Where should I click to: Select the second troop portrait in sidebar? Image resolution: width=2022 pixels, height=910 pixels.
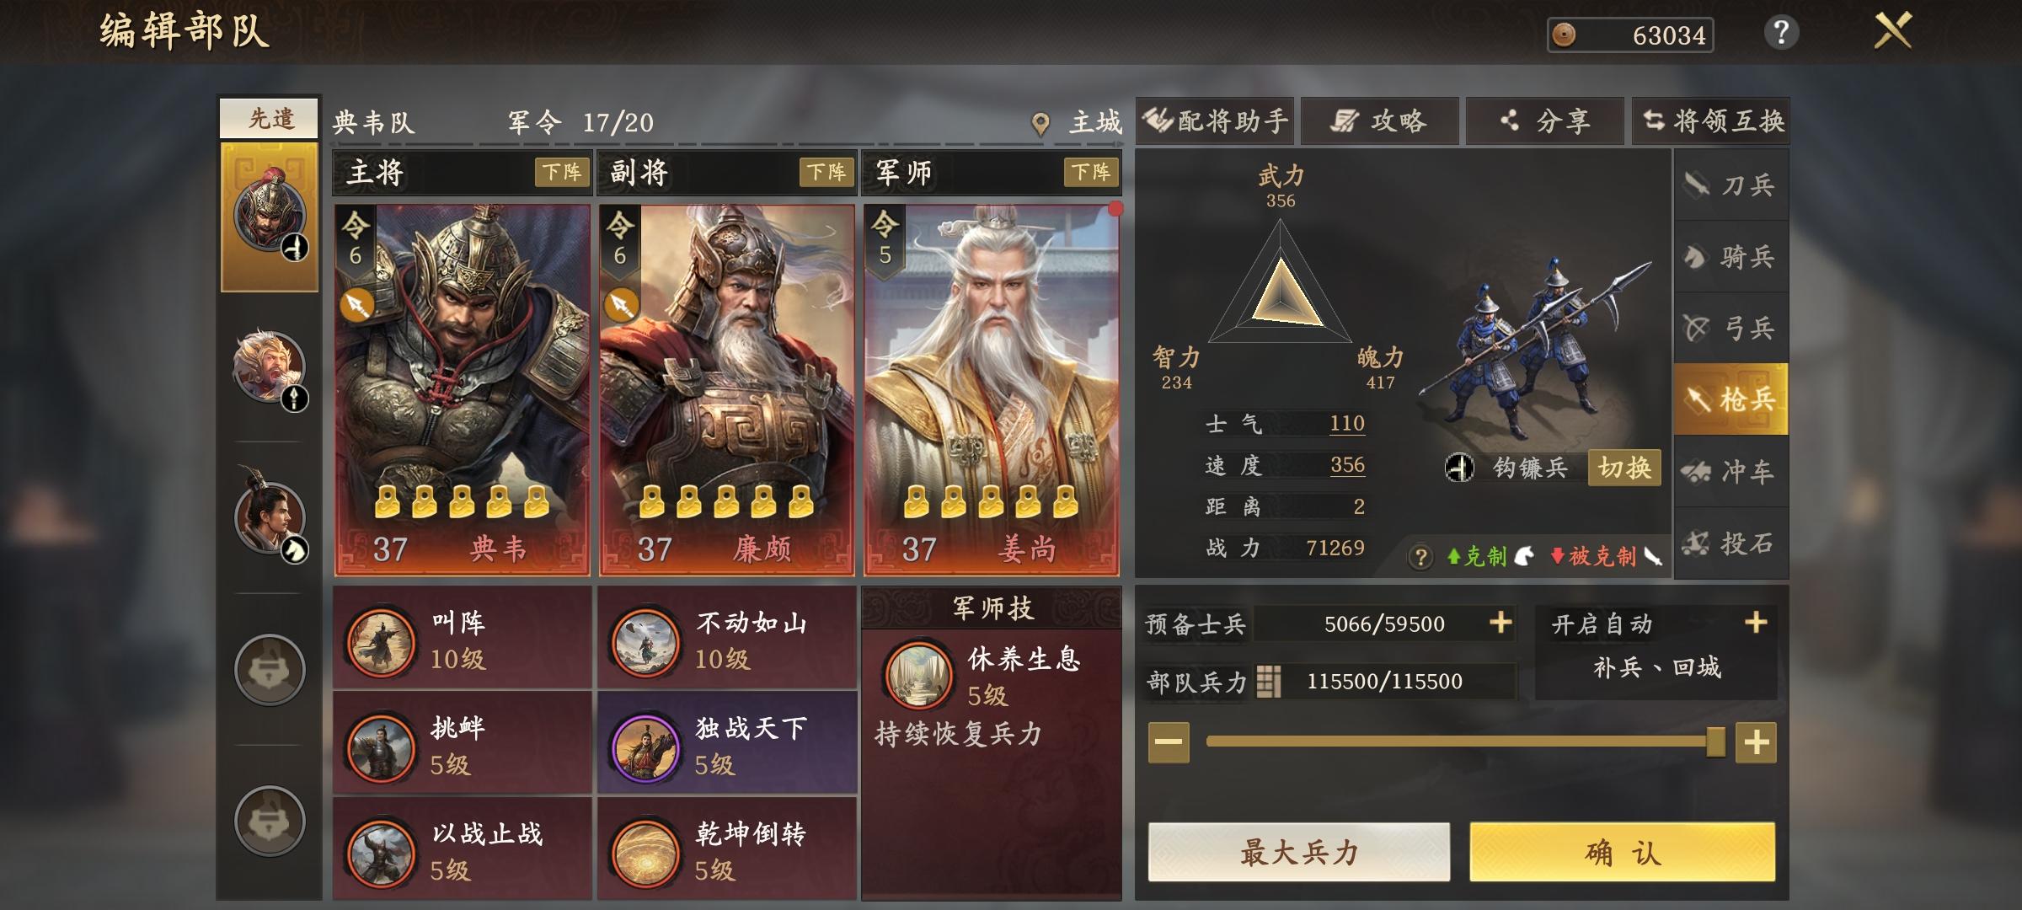coord(270,368)
